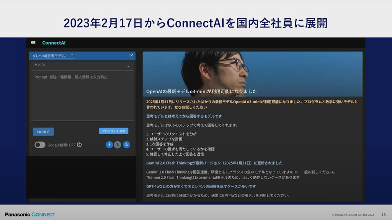Viewport: 392px width, 220px height.
Task: Click the SUBMIT button
Action: coord(43,132)
